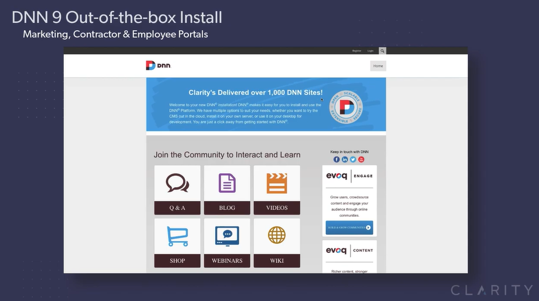The image size is (539, 301).
Task: Click the DNN logo in header
Action: click(x=158, y=65)
